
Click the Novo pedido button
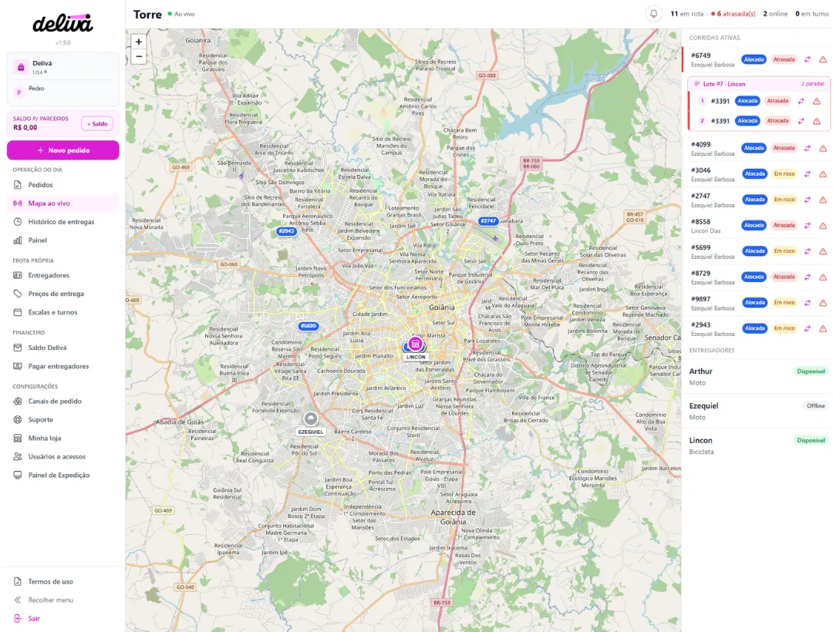(62, 150)
